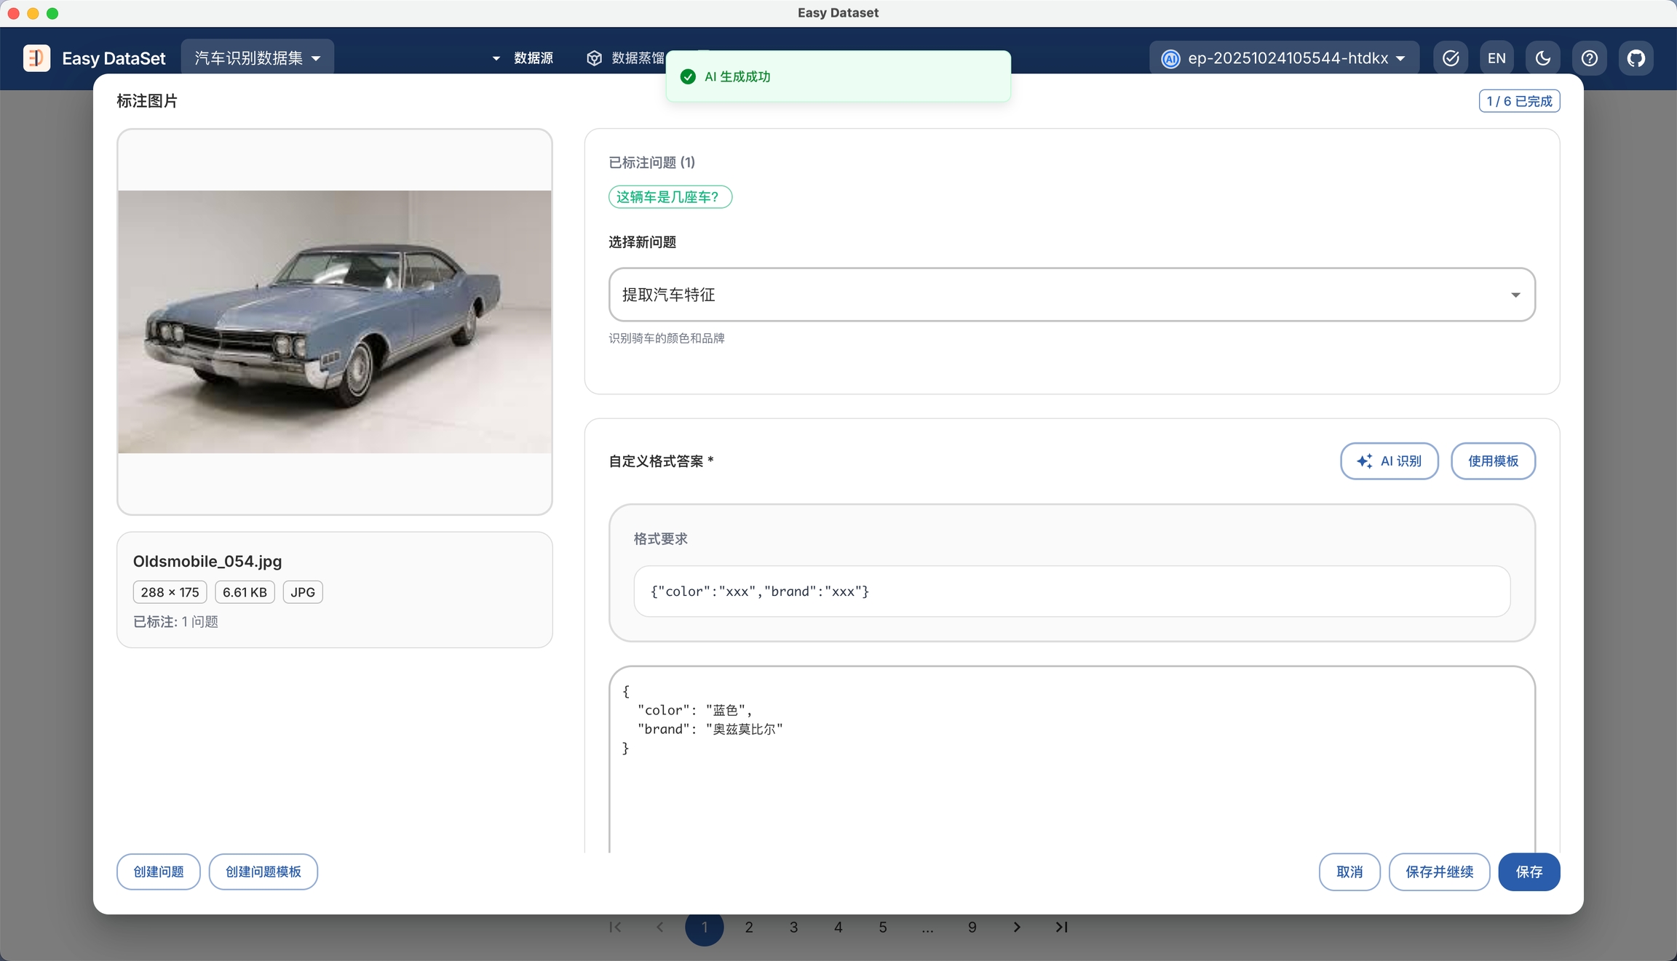Click the 保存并继续 button
Screen dimensions: 1677x961
(1439, 872)
